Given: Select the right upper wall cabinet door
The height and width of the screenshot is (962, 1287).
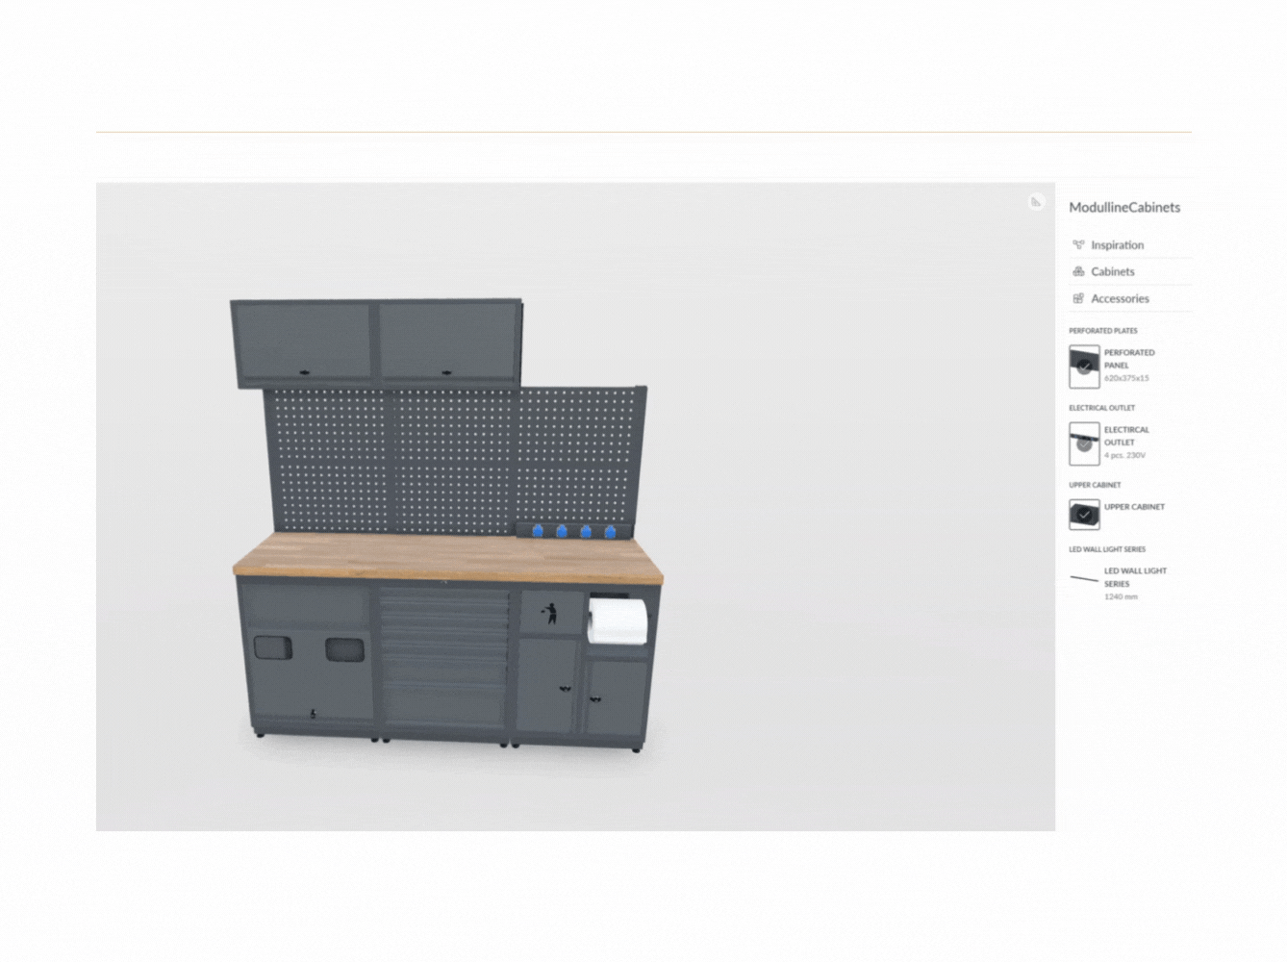Looking at the screenshot, I should tap(448, 341).
